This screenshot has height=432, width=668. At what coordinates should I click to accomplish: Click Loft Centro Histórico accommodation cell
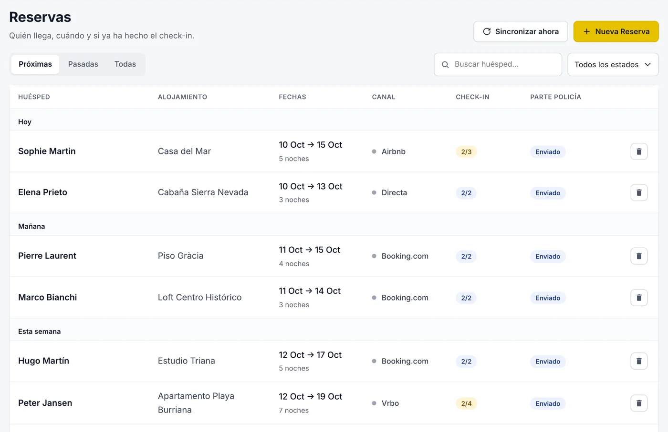pos(199,297)
